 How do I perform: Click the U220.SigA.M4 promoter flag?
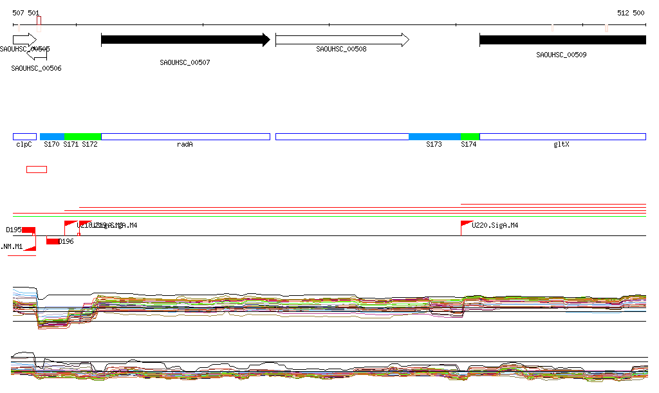coord(466,224)
